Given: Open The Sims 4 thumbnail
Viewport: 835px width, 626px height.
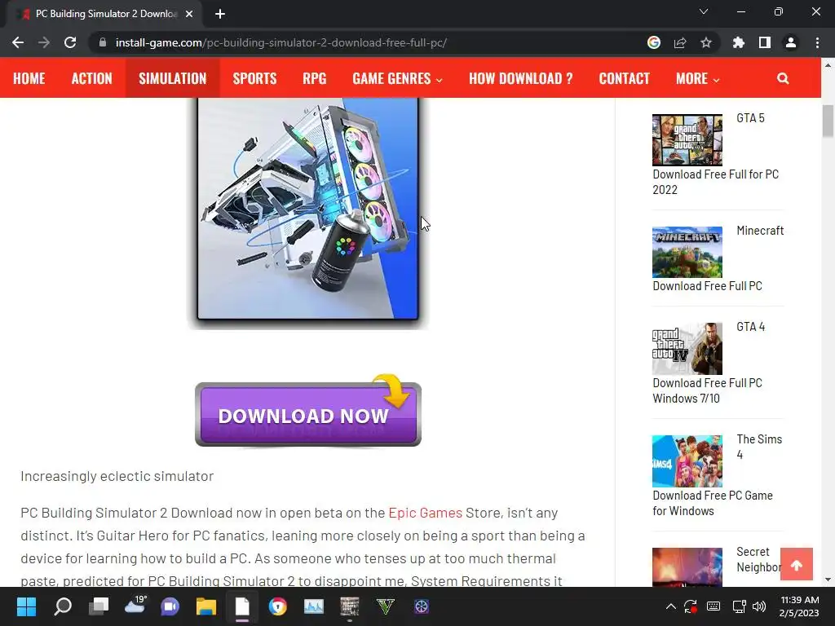Looking at the screenshot, I should [687, 461].
